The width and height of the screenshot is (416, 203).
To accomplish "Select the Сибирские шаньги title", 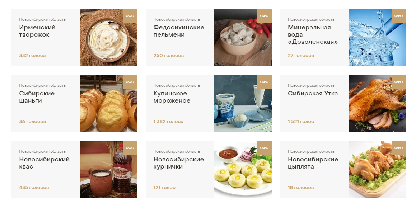I will [x=37, y=97].
